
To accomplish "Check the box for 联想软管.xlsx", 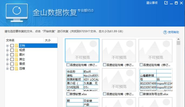I will pyautogui.click(x=68, y=94).
